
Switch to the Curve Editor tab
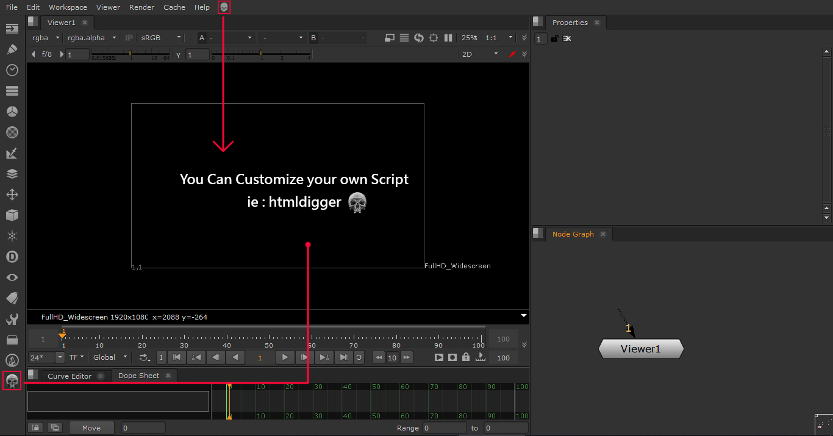tap(70, 376)
